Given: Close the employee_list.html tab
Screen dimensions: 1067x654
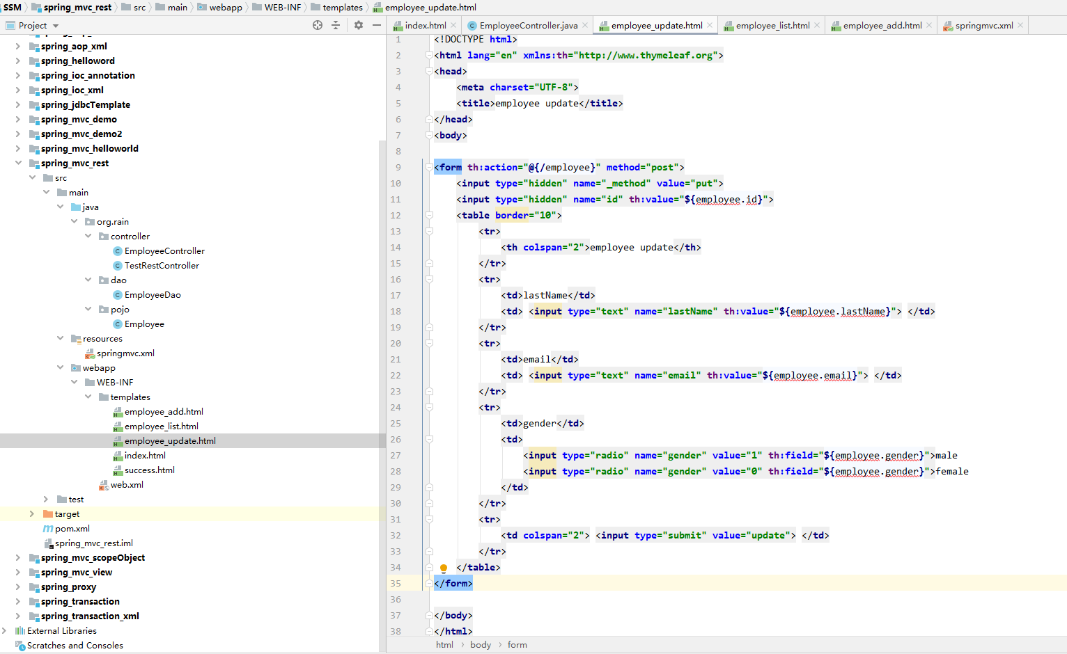Looking at the screenshot, I should [817, 25].
